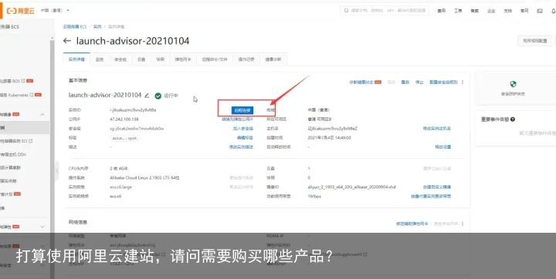Switch to the 弹性网卡 tab
The width and height of the screenshot is (556, 279).
(x=183, y=59)
